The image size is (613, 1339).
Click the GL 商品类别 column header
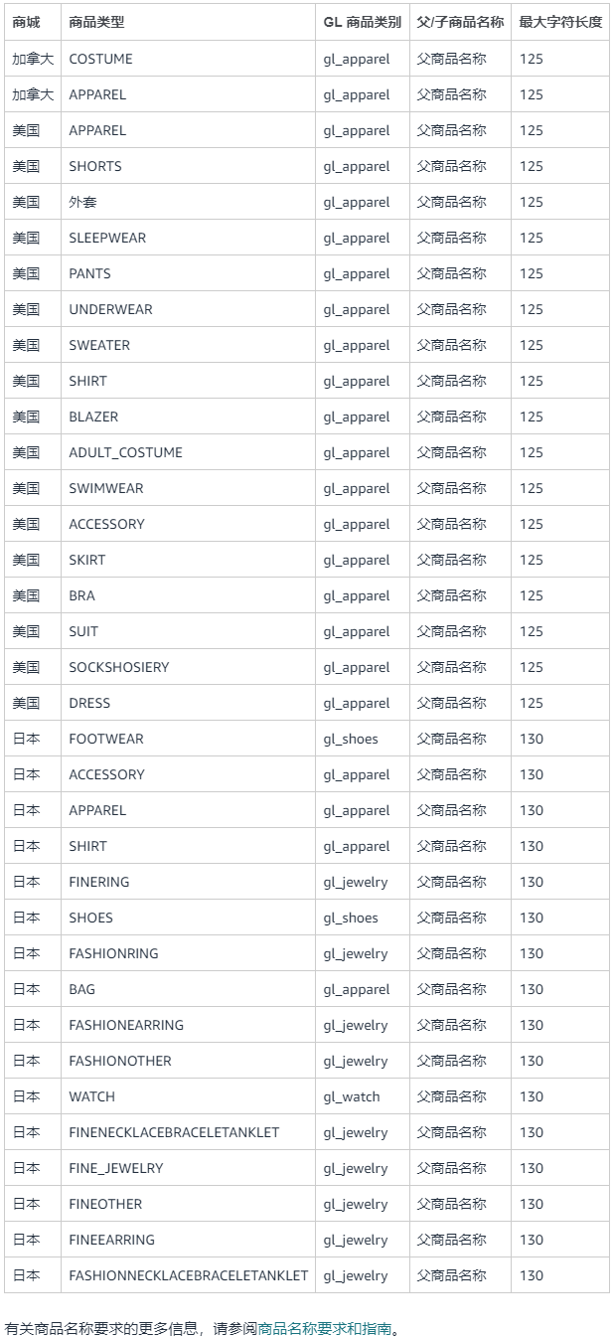363,22
